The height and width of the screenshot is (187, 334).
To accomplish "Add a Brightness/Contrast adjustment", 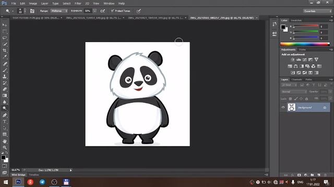I will (293, 60).
